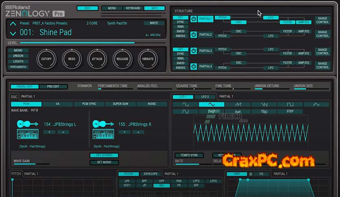The height and width of the screenshot is (197, 340).
Task: Toggle Partial 1 power icon
Action: [194, 19]
